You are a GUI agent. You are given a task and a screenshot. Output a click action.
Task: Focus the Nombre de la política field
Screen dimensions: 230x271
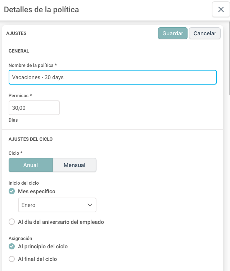(x=113, y=77)
